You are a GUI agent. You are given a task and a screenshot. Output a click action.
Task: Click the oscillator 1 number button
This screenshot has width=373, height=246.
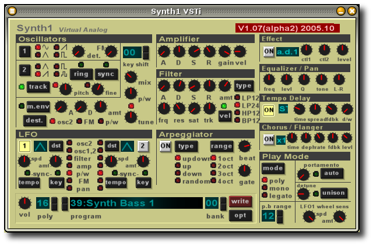point(24,51)
